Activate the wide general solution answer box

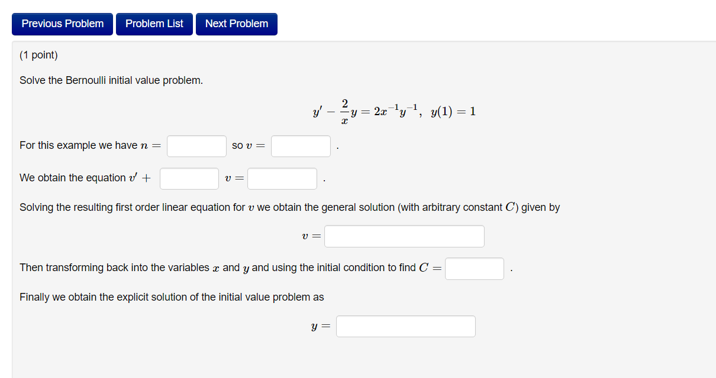404,236
